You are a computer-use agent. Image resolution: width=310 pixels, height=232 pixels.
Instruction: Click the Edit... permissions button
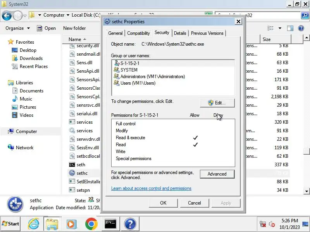[217, 103]
